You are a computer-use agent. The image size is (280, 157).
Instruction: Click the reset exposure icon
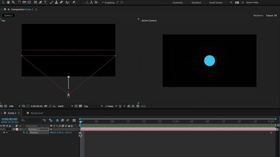pos(138,106)
